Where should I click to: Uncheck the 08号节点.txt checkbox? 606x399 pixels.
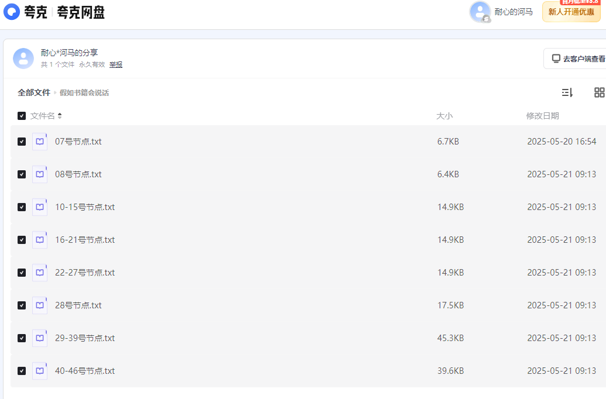pyautogui.click(x=22, y=174)
